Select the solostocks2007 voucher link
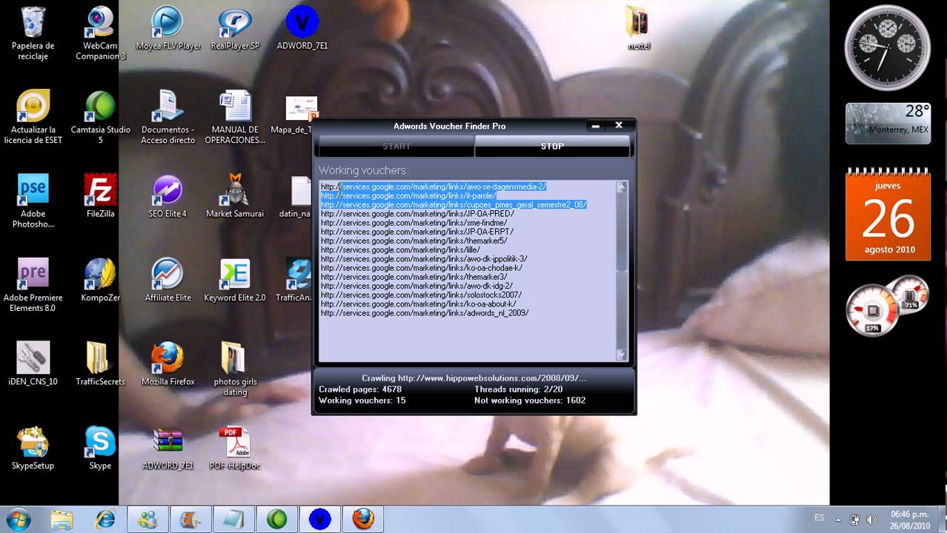This screenshot has height=533, width=947. coord(421,295)
